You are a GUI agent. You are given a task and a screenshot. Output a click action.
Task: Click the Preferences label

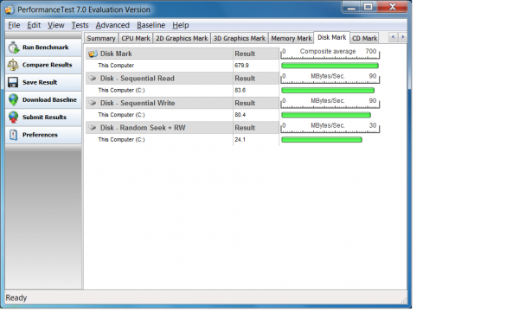coord(40,135)
